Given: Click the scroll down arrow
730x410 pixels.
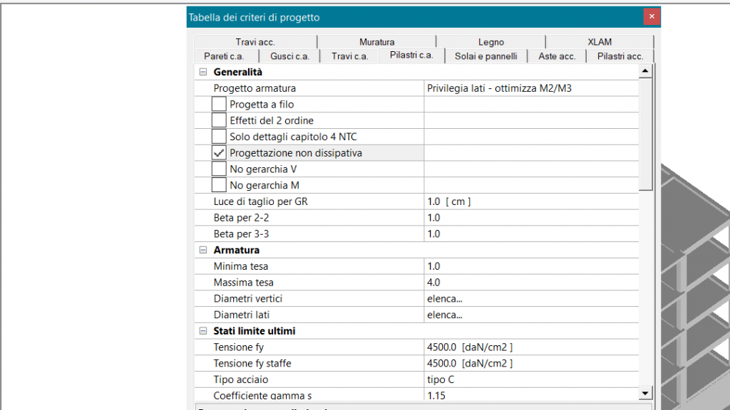Looking at the screenshot, I should pyautogui.click(x=645, y=393).
